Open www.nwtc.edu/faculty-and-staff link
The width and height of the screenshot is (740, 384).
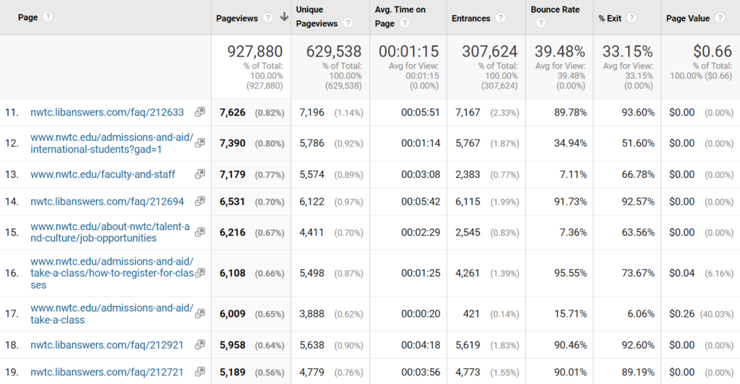[x=102, y=174]
